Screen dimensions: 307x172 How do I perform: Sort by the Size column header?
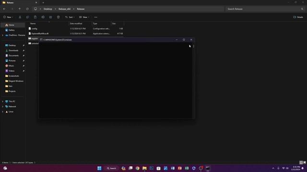(117, 23)
